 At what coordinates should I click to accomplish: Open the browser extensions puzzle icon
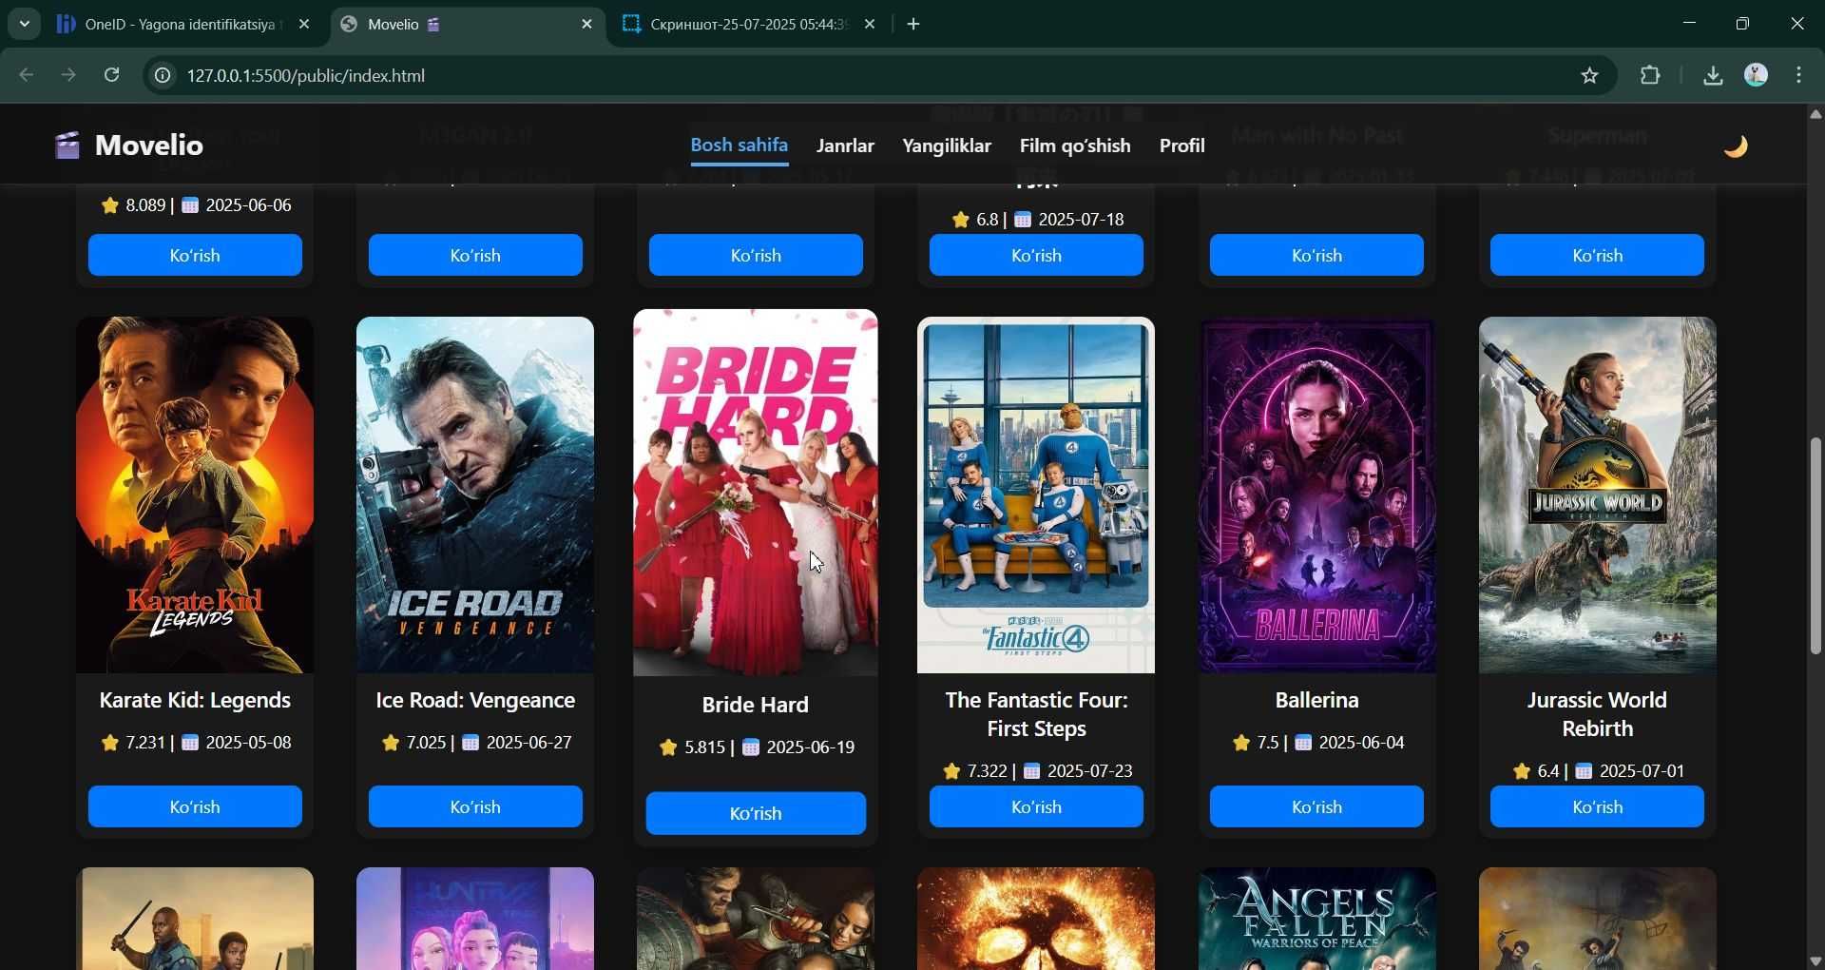point(1651,75)
